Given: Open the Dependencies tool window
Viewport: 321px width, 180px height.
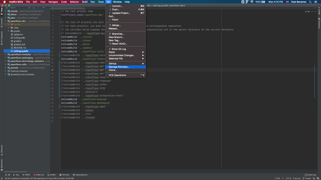Looking at the screenshot, I should click(x=80, y=175).
